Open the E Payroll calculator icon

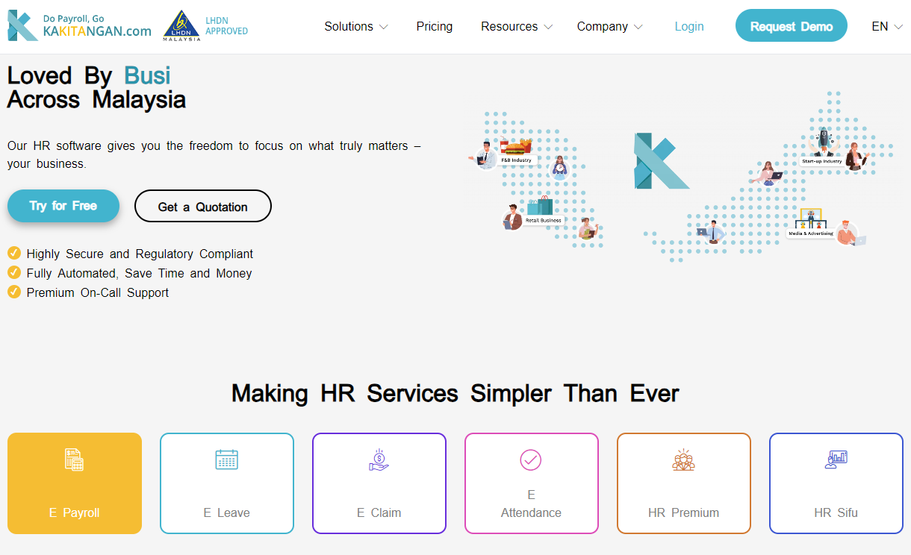[74, 460]
